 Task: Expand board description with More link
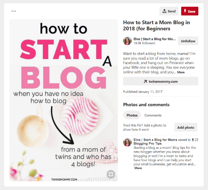138,168
